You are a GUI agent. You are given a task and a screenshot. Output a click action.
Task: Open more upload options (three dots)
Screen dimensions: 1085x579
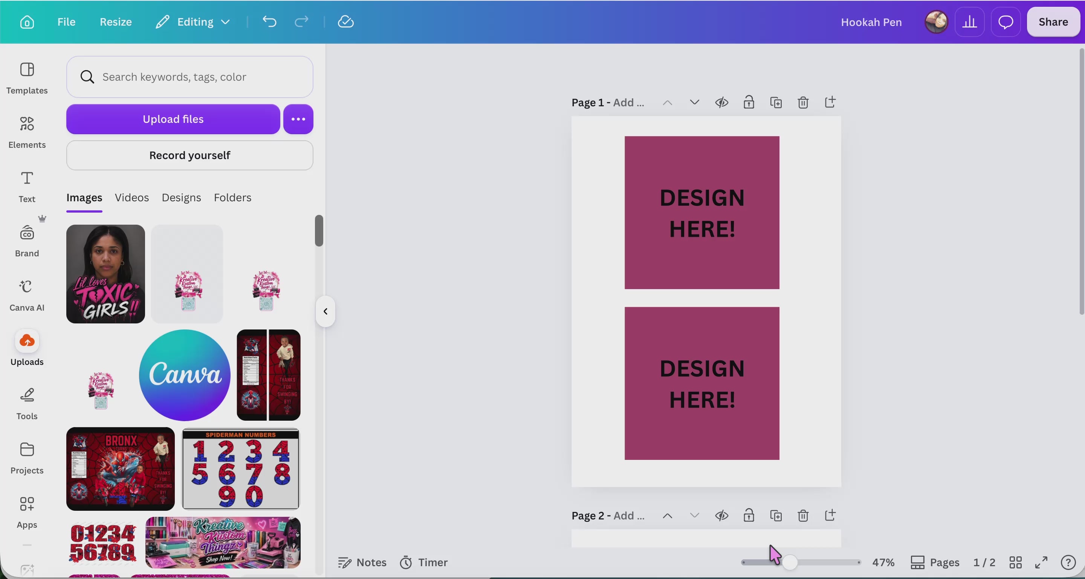click(x=298, y=119)
